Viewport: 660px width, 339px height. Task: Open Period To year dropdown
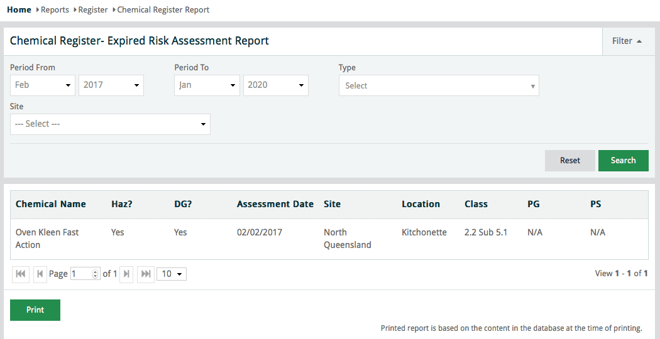click(x=275, y=85)
